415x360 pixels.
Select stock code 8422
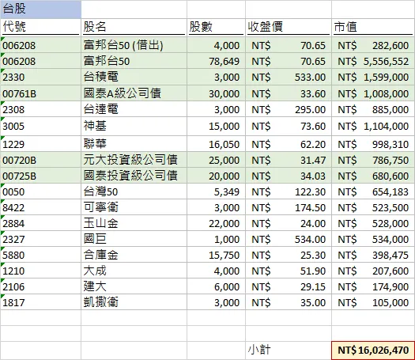pos(41,207)
